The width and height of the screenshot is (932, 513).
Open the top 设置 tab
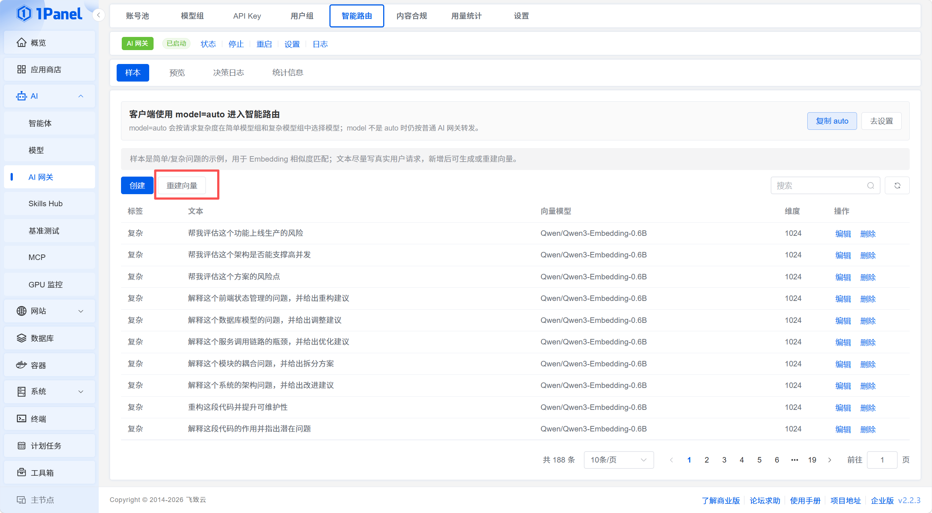521,16
